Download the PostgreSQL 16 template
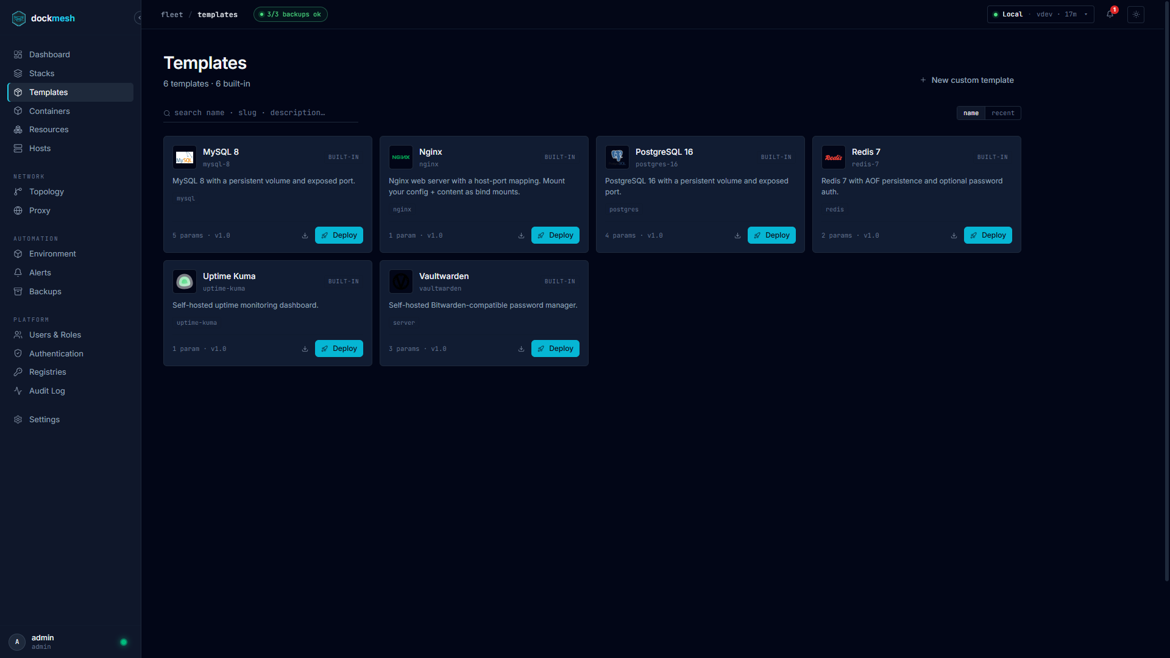Image resolution: width=1170 pixels, height=658 pixels. point(738,236)
